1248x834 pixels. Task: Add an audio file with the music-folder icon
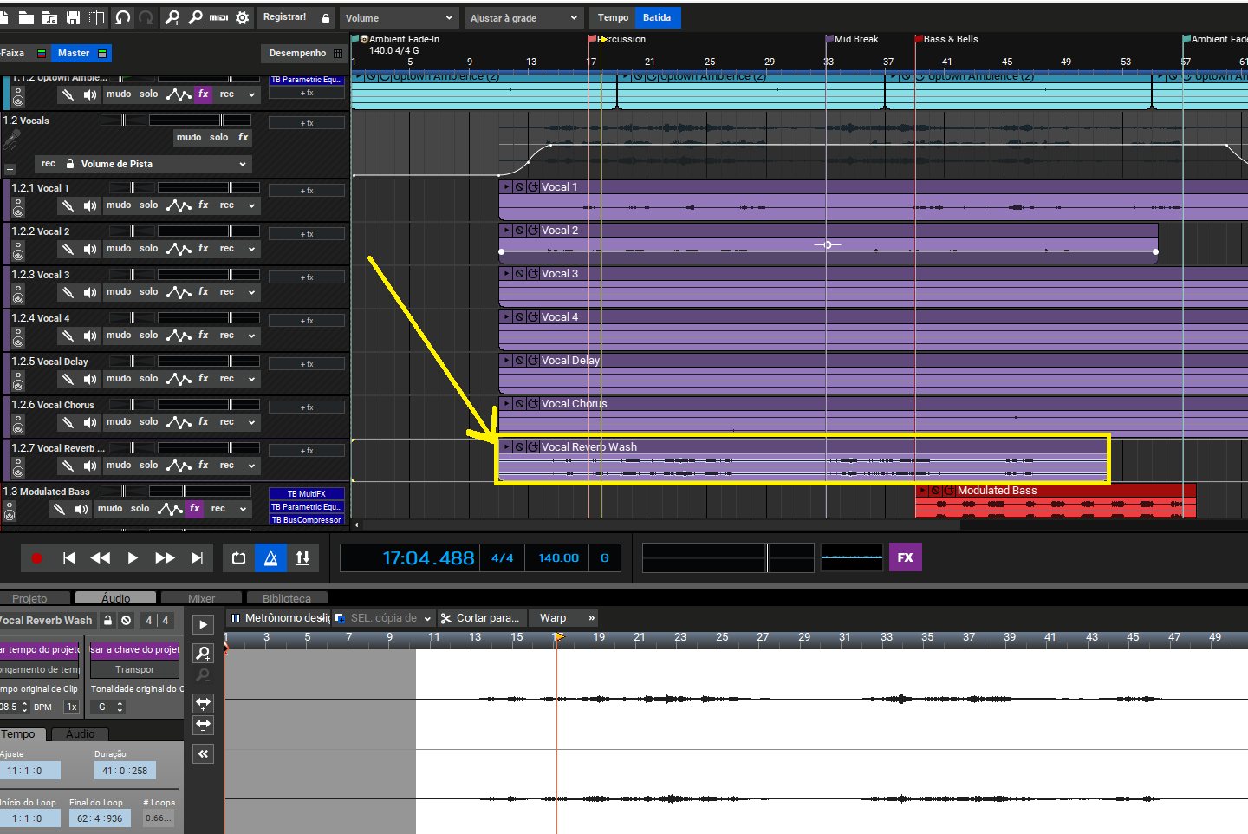(49, 17)
